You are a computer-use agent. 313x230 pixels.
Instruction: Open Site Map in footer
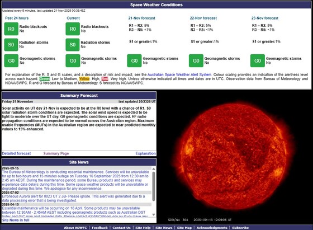184,228
